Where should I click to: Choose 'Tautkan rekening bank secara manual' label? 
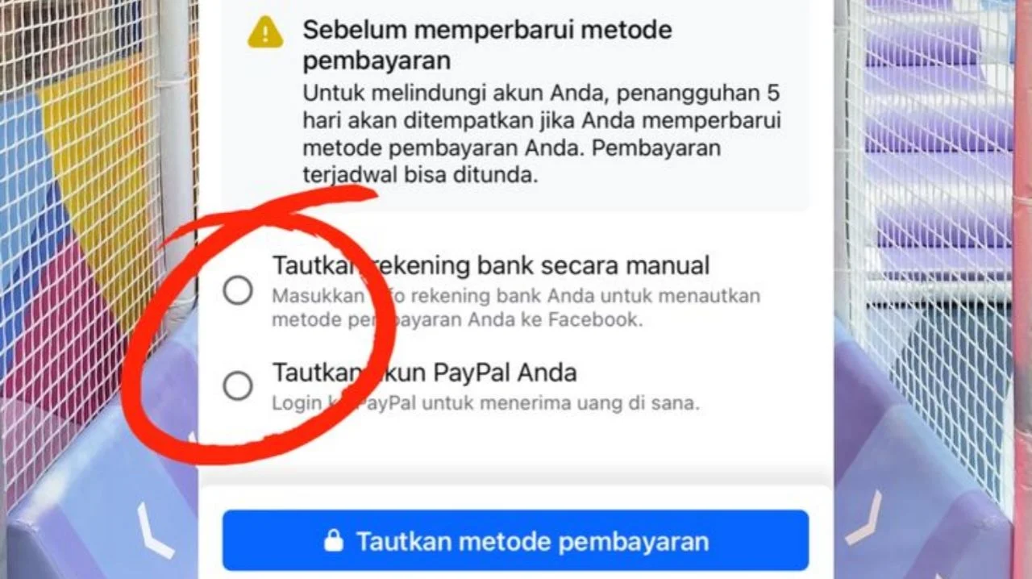(x=491, y=265)
